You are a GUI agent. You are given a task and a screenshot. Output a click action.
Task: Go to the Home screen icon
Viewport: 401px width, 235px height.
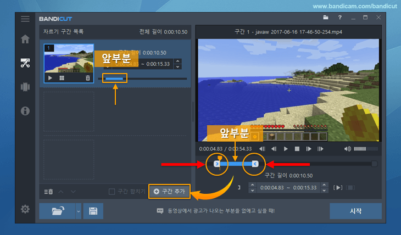[x=25, y=39]
